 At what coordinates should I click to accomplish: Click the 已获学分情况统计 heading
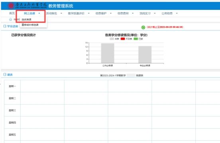pyautogui.click(x=24, y=35)
